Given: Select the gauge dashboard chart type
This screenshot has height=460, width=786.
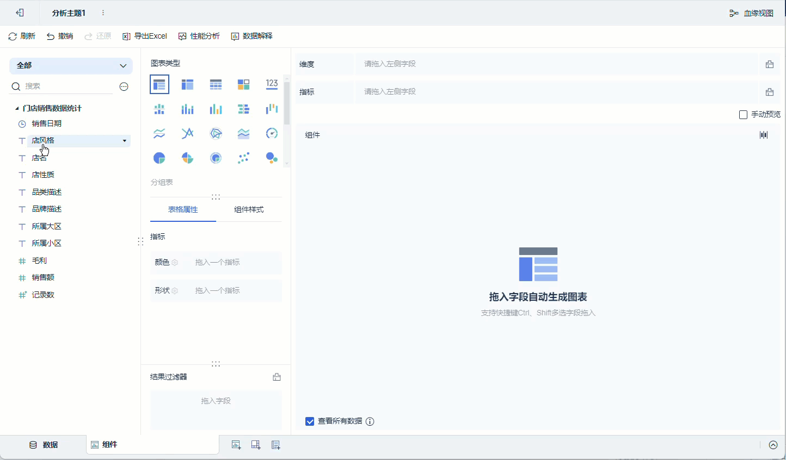Looking at the screenshot, I should click(x=272, y=133).
